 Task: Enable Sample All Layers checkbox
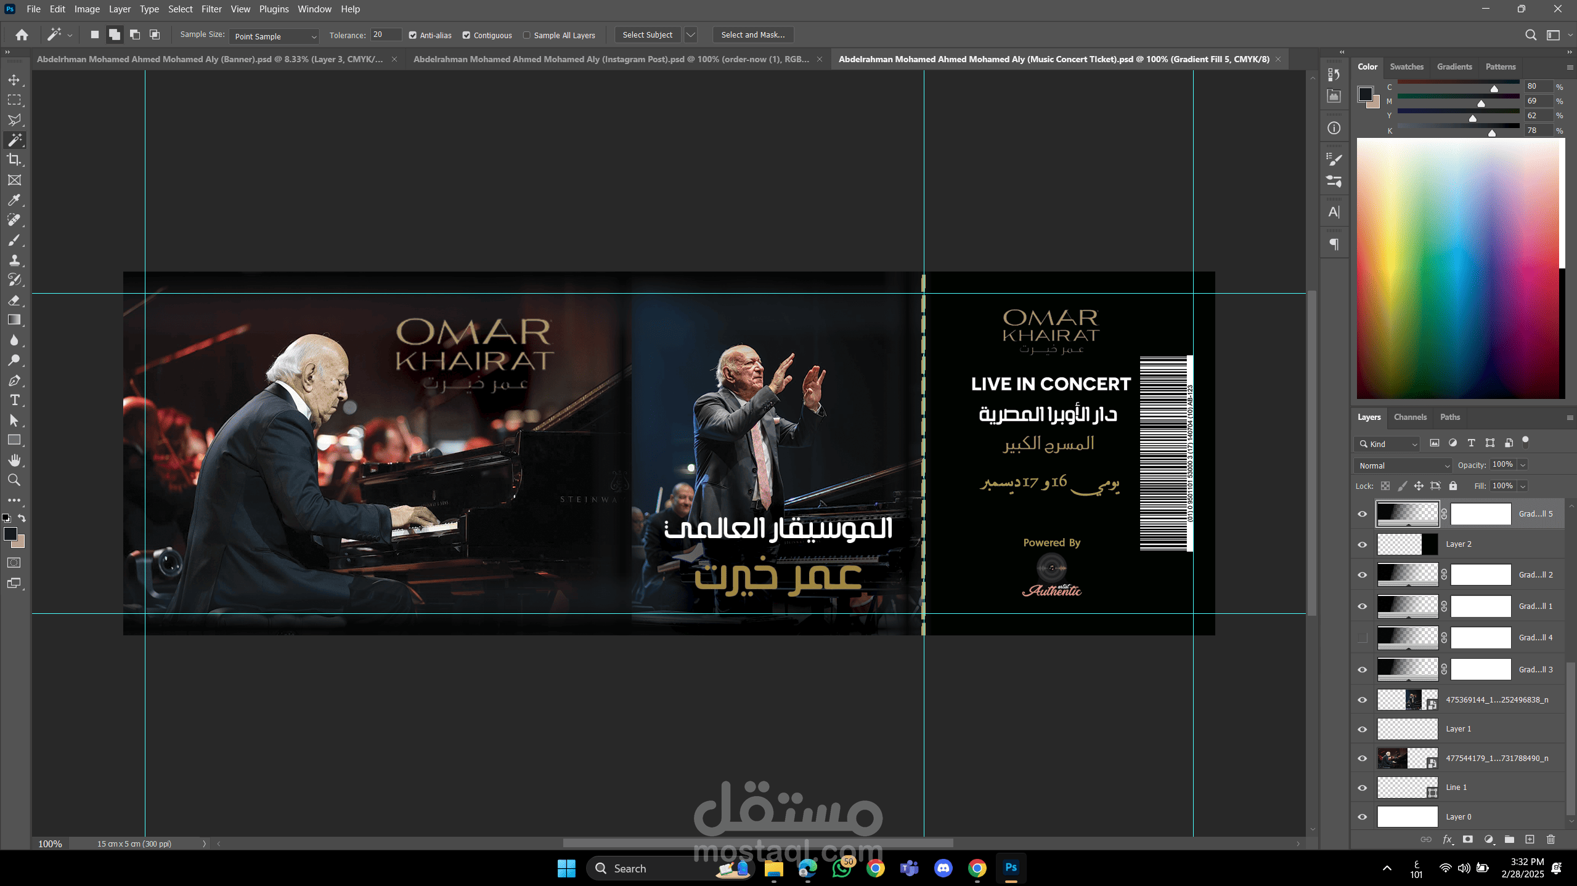pyautogui.click(x=527, y=35)
